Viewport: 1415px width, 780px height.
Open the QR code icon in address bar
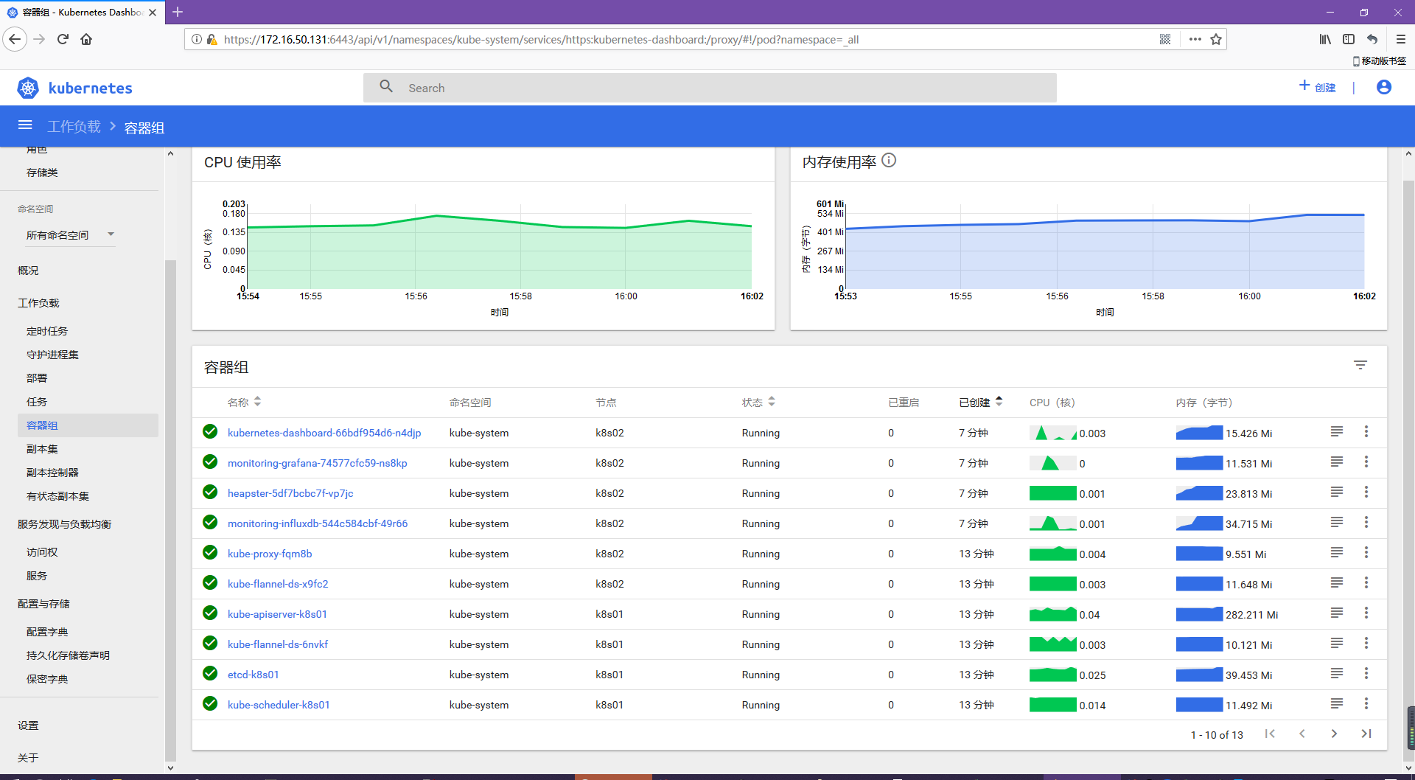click(x=1165, y=39)
